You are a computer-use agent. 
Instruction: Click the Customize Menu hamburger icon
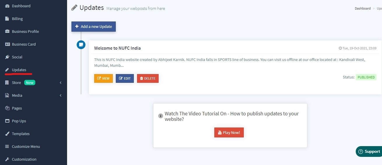point(7,146)
